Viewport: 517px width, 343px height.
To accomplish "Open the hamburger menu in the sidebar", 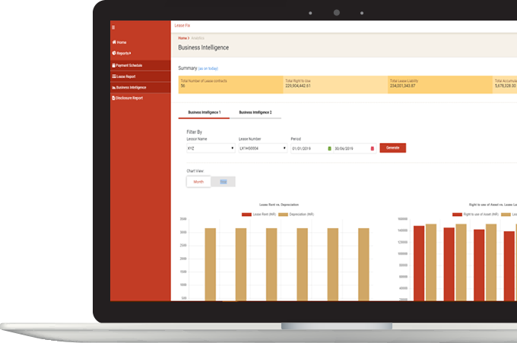I will tap(113, 28).
